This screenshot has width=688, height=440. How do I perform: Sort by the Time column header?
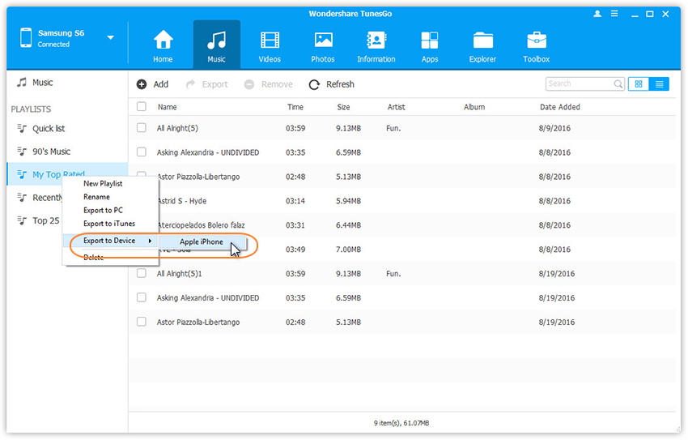pyautogui.click(x=295, y=107)
